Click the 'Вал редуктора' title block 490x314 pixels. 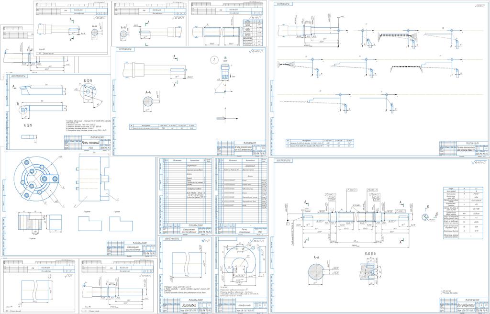[464, 304]
